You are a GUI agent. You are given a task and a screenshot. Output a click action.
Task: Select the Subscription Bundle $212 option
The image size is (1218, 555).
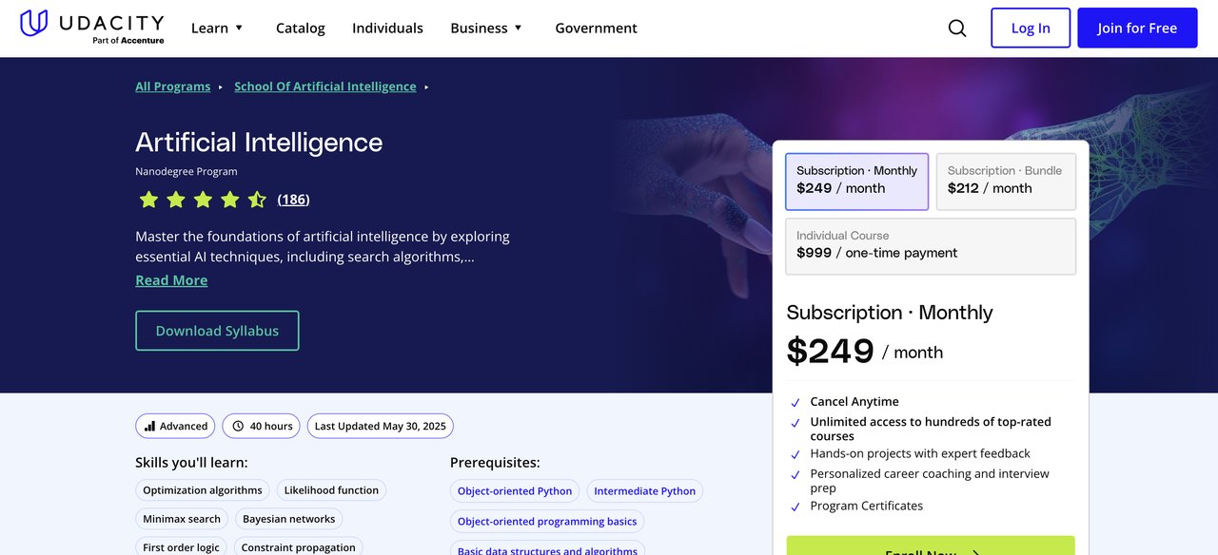coord(1006,182)
